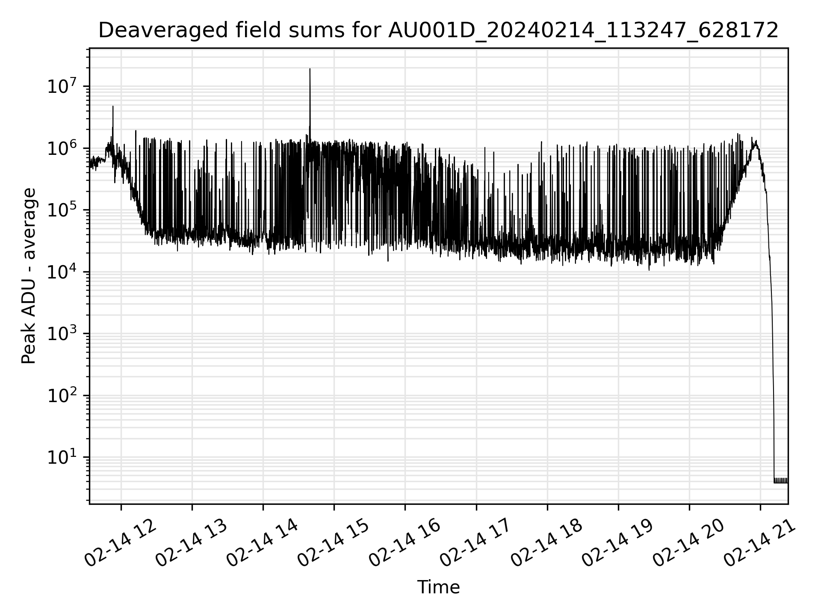The height and width of the screenshot is (616, 821).
Task: Click the y-axis tick label 10^2
Action: (62, 396)
